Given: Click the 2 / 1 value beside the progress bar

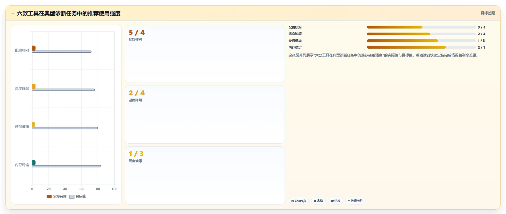Looking at the screenshot, I should 481,47.
